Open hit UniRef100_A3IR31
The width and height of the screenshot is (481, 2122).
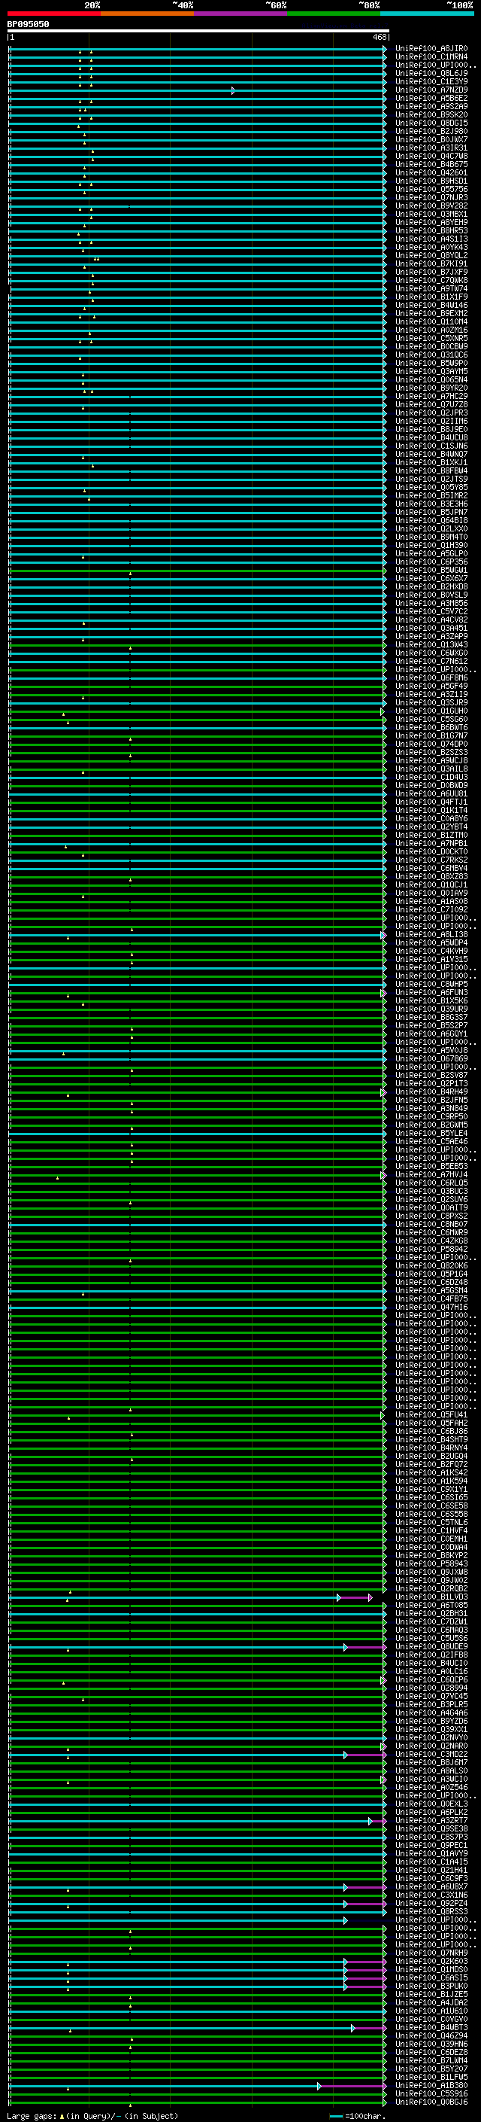[x=431, y=148]
